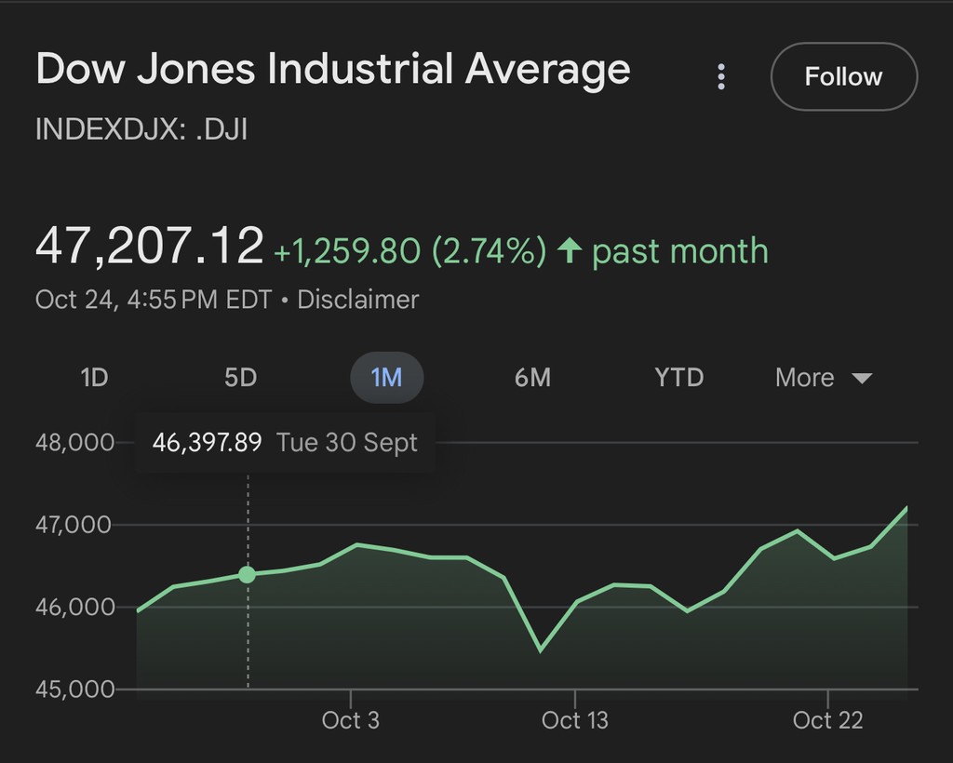Click the green up arrow icon
This screenshot has height=763, width=953.
point(569,250)
